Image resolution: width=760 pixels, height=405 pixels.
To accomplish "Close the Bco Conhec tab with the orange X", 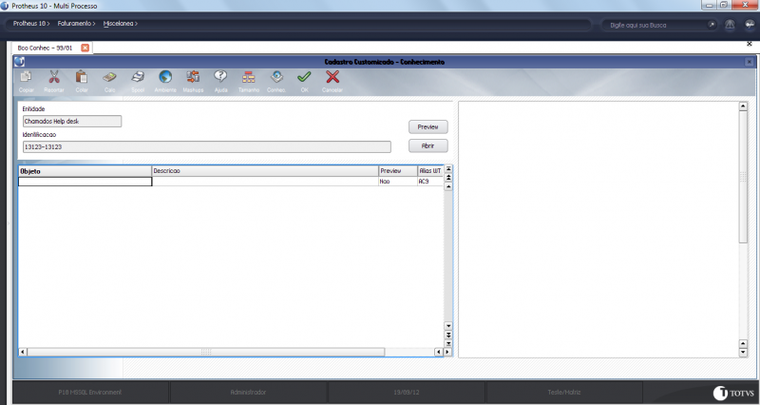I will click(85, 48).
